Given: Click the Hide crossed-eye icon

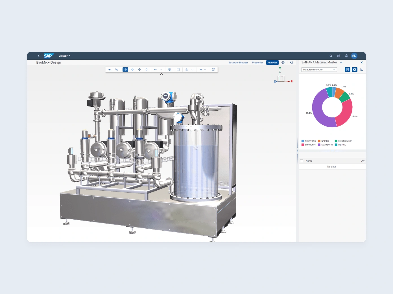Looking at the screenshot, I should tap(117, 70).
